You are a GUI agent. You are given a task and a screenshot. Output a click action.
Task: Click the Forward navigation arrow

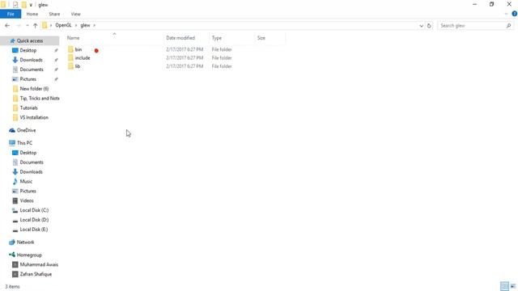(19, 25)
